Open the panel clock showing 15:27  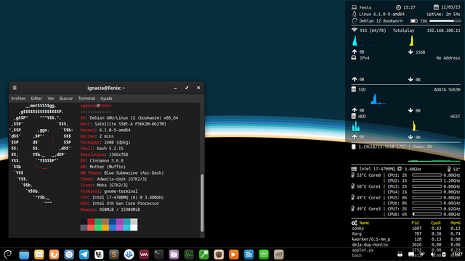coord(457,254)
